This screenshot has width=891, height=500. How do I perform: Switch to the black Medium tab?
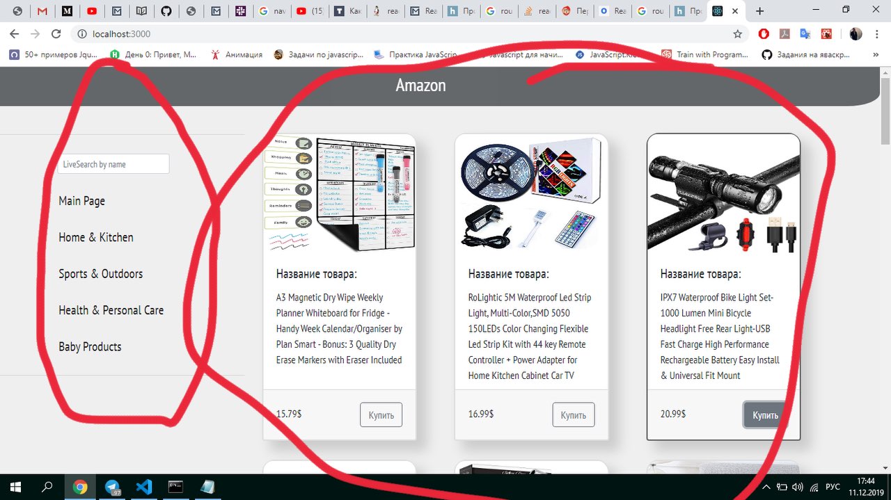67,11
